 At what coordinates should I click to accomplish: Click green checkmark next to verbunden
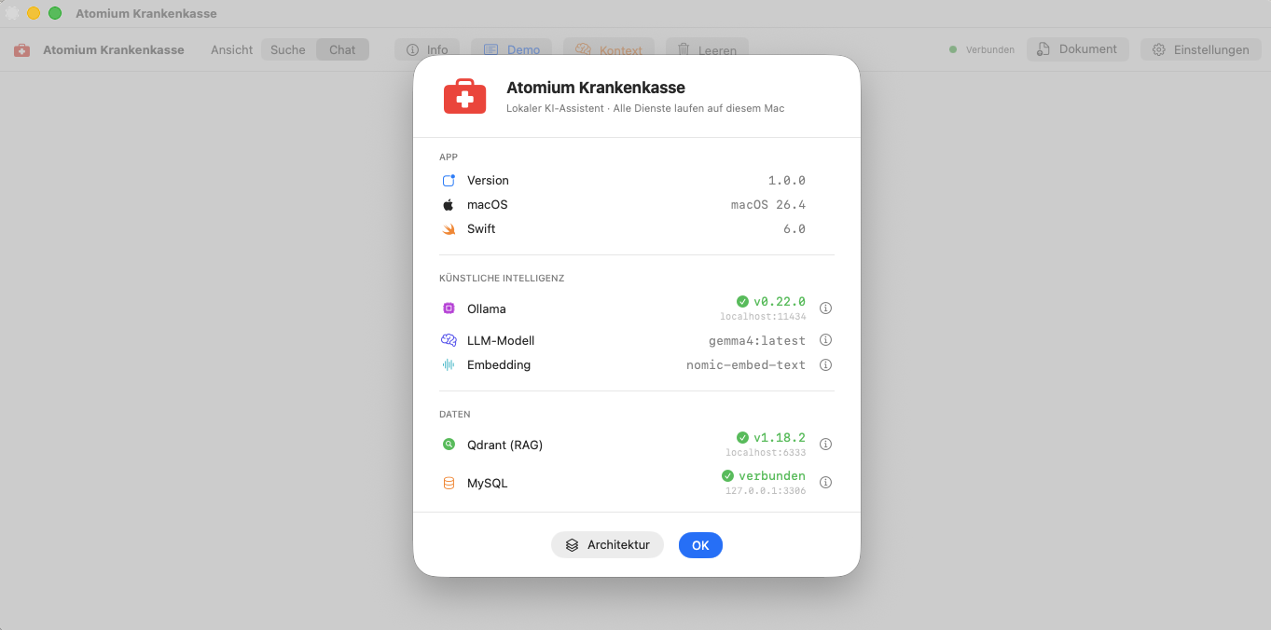727,475
